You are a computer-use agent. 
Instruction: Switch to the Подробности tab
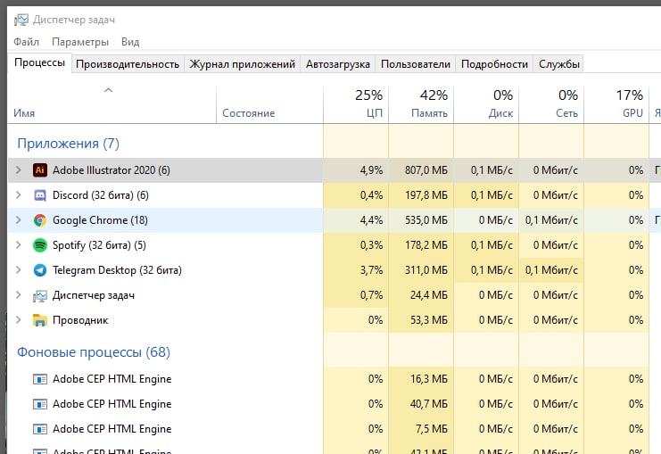click(x=494, y=64)
